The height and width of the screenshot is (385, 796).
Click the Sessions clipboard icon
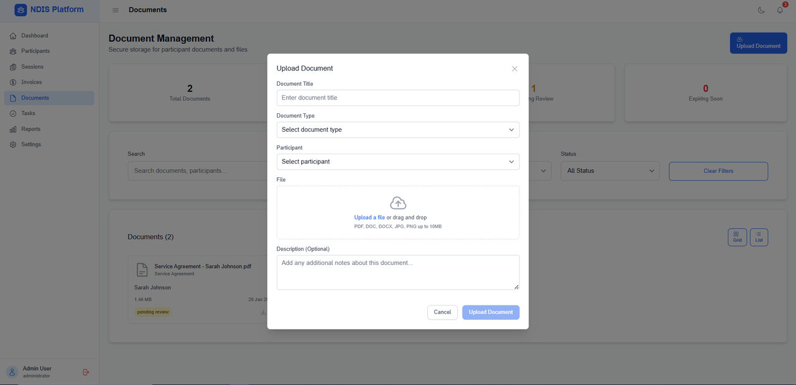(13, 67)
